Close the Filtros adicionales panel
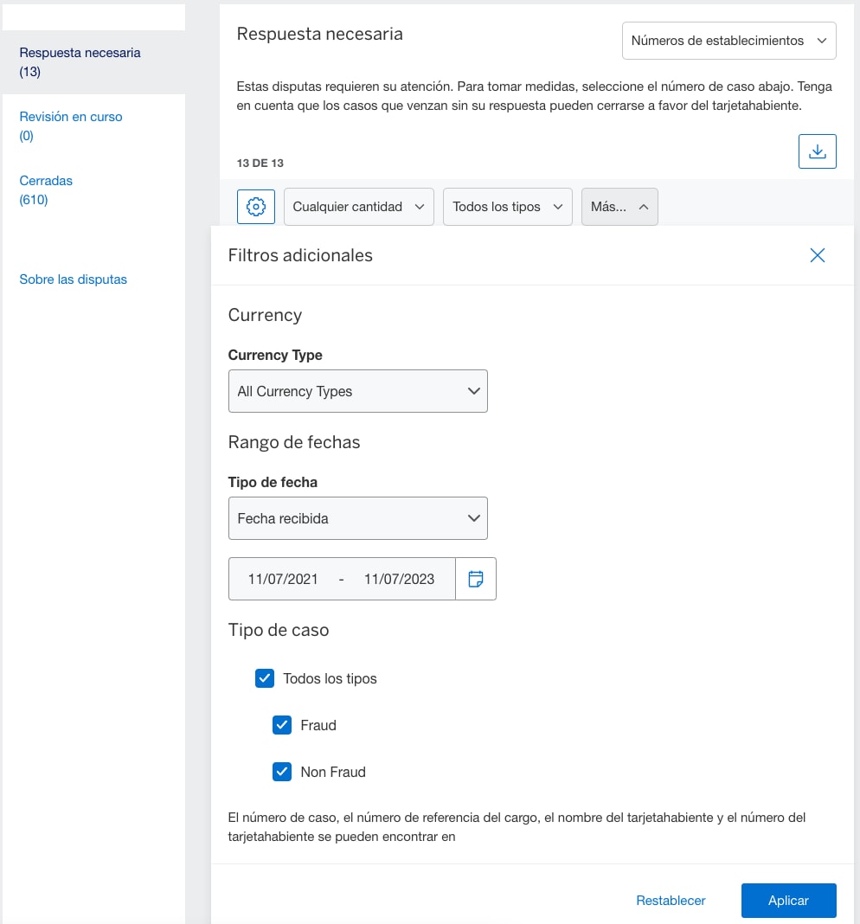The height and width of the screenshot is (924, 860). click(817, 255)
